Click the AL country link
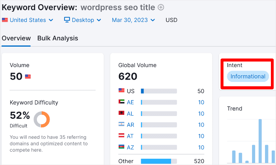Screen dimensions: 276x165 point(130,114)
